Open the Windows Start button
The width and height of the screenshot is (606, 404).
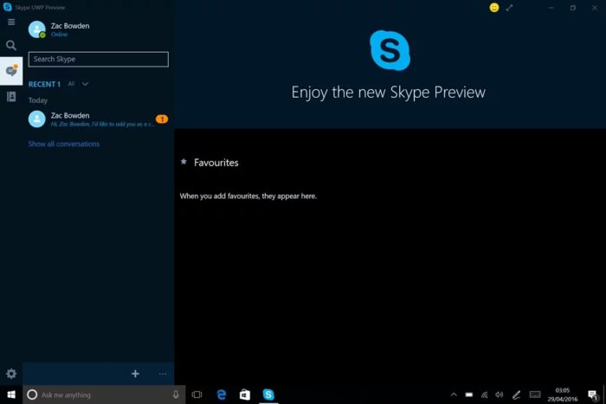[x=11, y=394]
